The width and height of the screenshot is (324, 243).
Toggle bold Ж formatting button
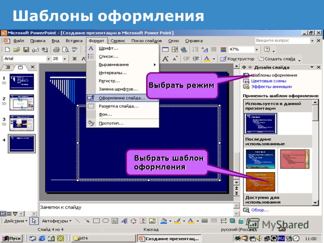click(75, 59)
